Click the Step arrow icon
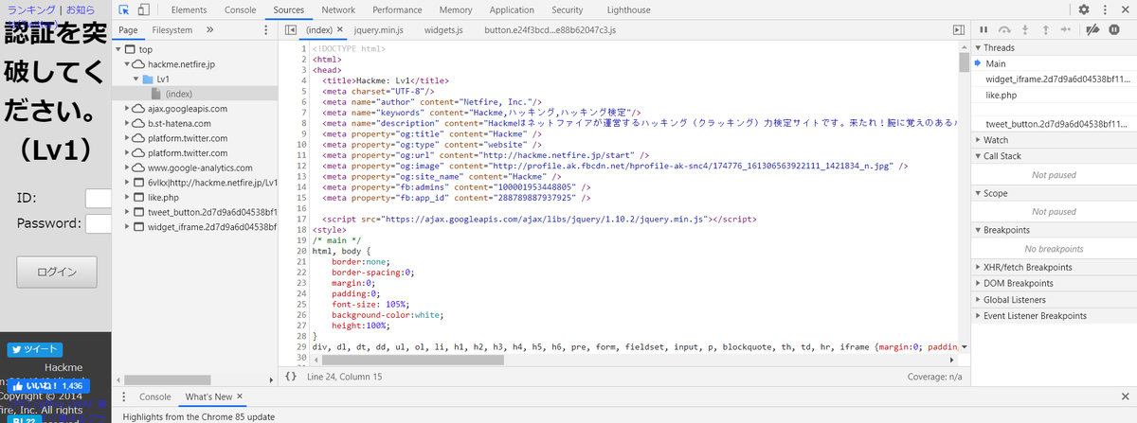The width and height of the screenshot is (1137, 423). tap(1067, 29)
